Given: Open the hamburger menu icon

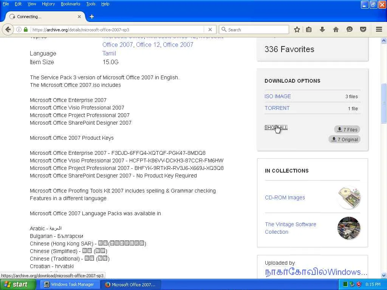Looking at the screenshot, I should click(x=379, y=29).
